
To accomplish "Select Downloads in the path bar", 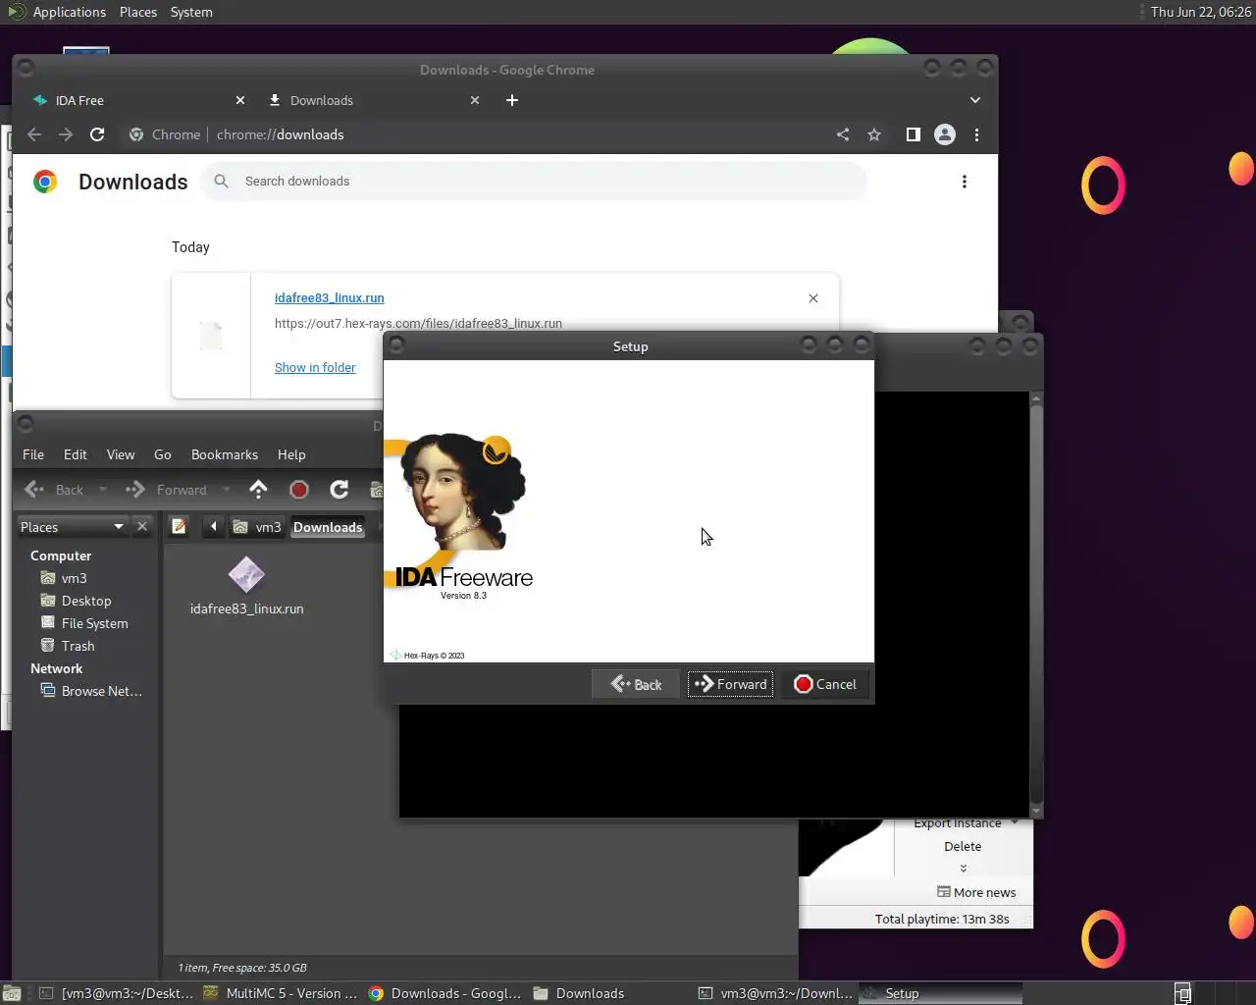I will [328, 527].
